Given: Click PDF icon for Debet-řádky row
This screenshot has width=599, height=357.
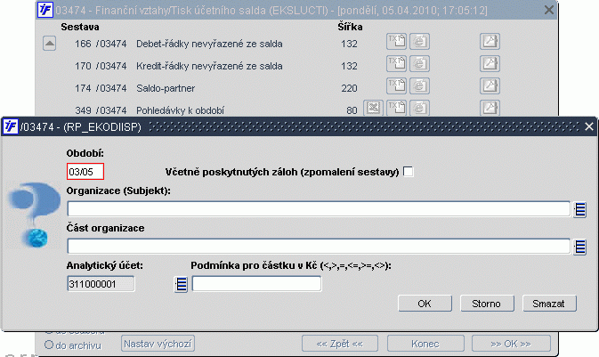Looking at the screenshot, I should pyautogui.click(x=490, y=41).
